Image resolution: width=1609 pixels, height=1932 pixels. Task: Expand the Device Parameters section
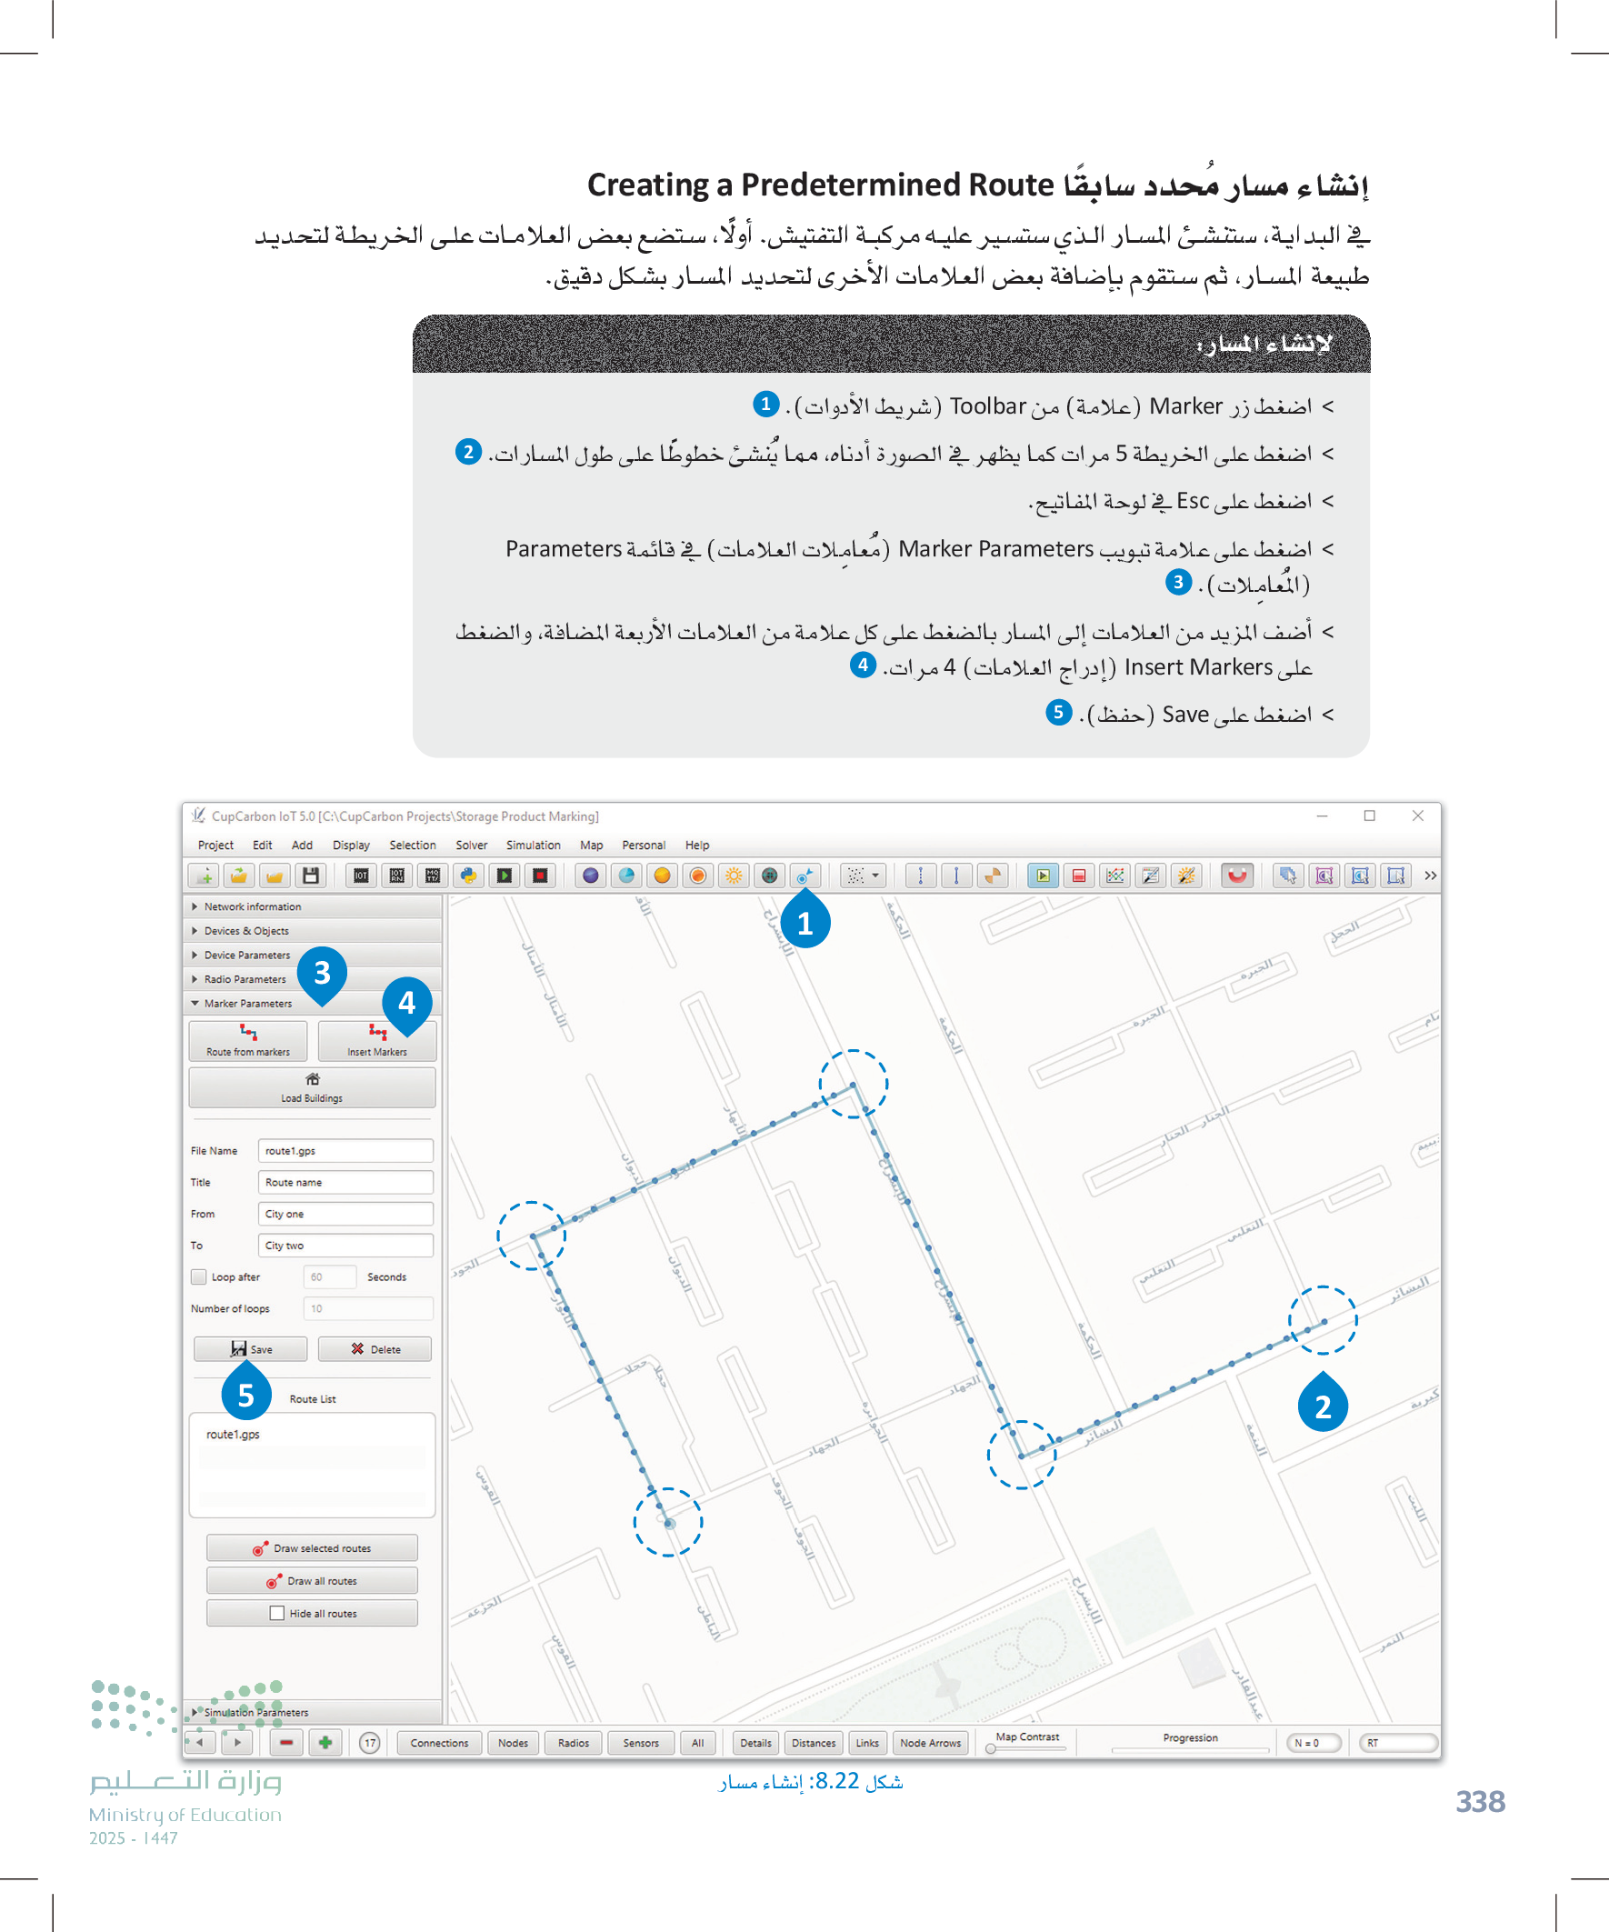point(246,955)
